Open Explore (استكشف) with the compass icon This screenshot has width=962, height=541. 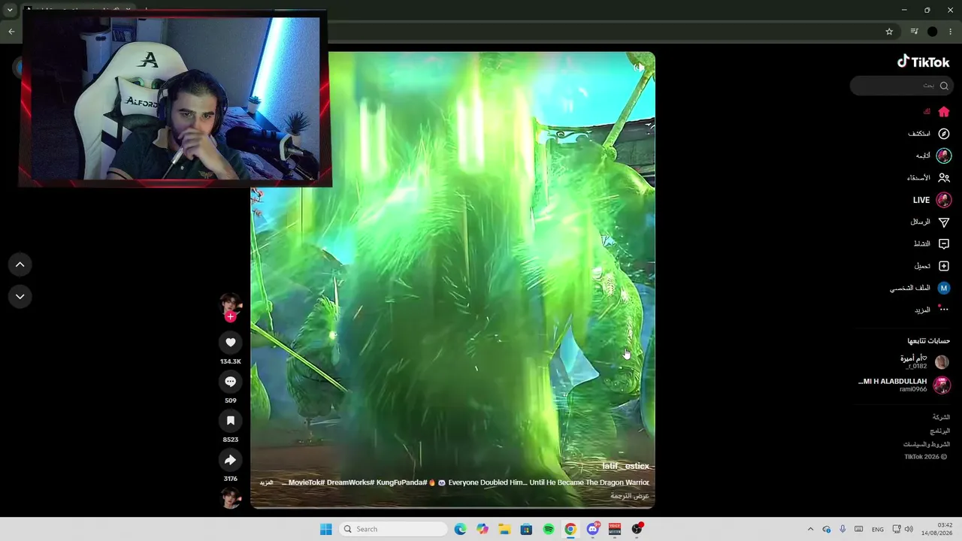[944, 134]
